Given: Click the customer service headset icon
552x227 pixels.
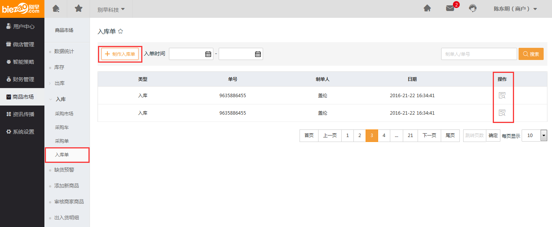Looking at the screenshot, I should (x=473, y=8).
